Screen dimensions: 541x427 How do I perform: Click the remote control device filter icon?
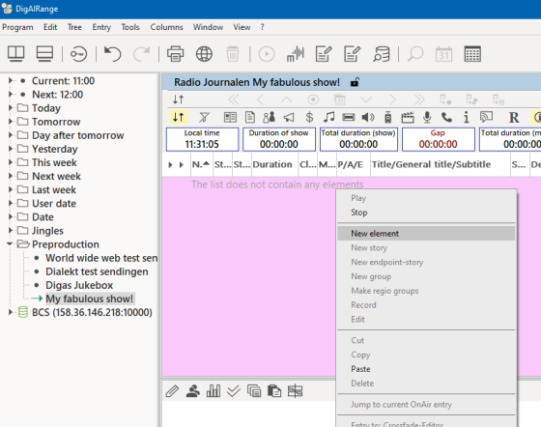388,118
